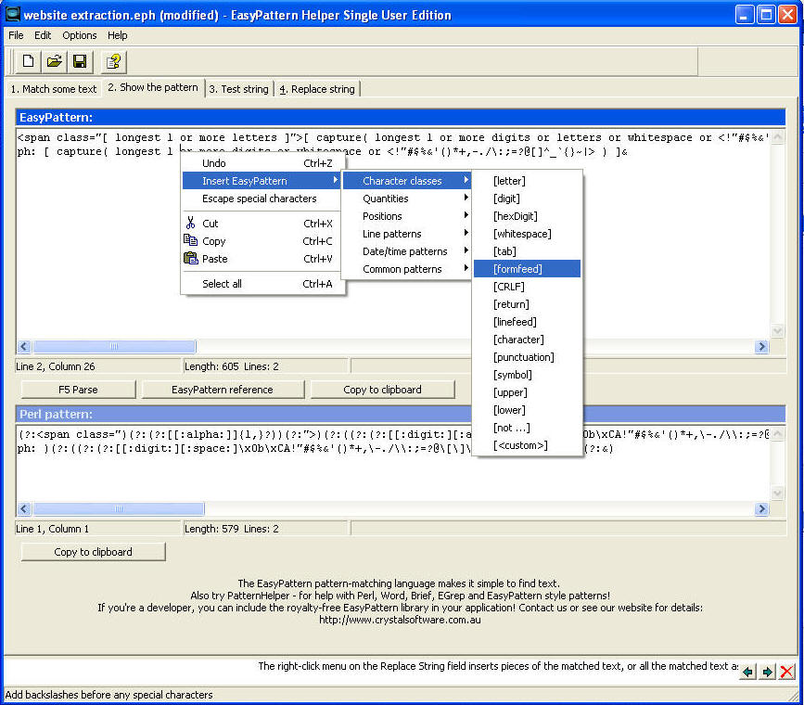This screenshot has height=705, width=804.
Task: Click the EasyPattern Helper title bar icon
Action: [x=13, y=14]
